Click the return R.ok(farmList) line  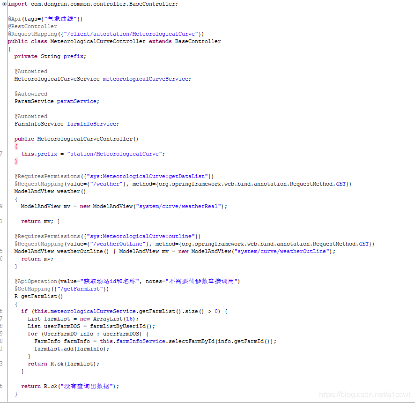[x=64, y=364]
